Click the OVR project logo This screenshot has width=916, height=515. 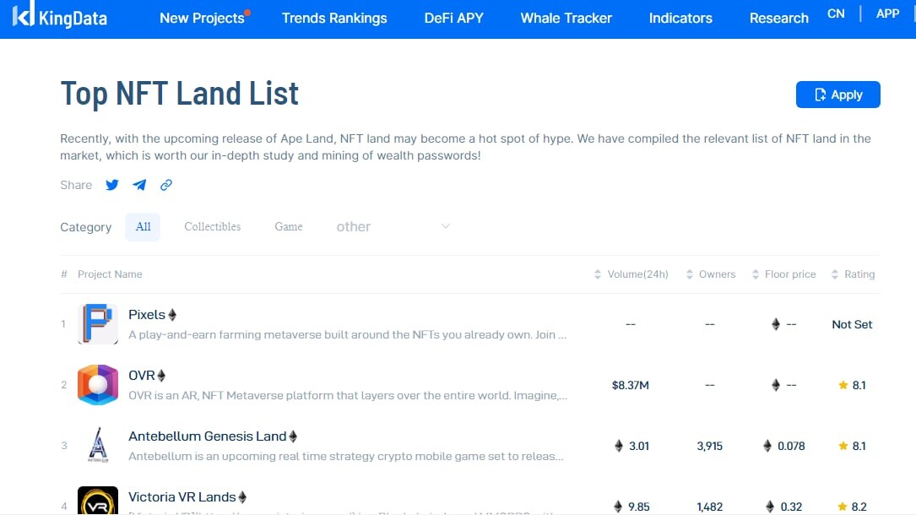[98, 385]
